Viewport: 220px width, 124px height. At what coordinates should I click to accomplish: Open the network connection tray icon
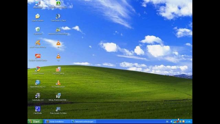click(x=175, y=122)
